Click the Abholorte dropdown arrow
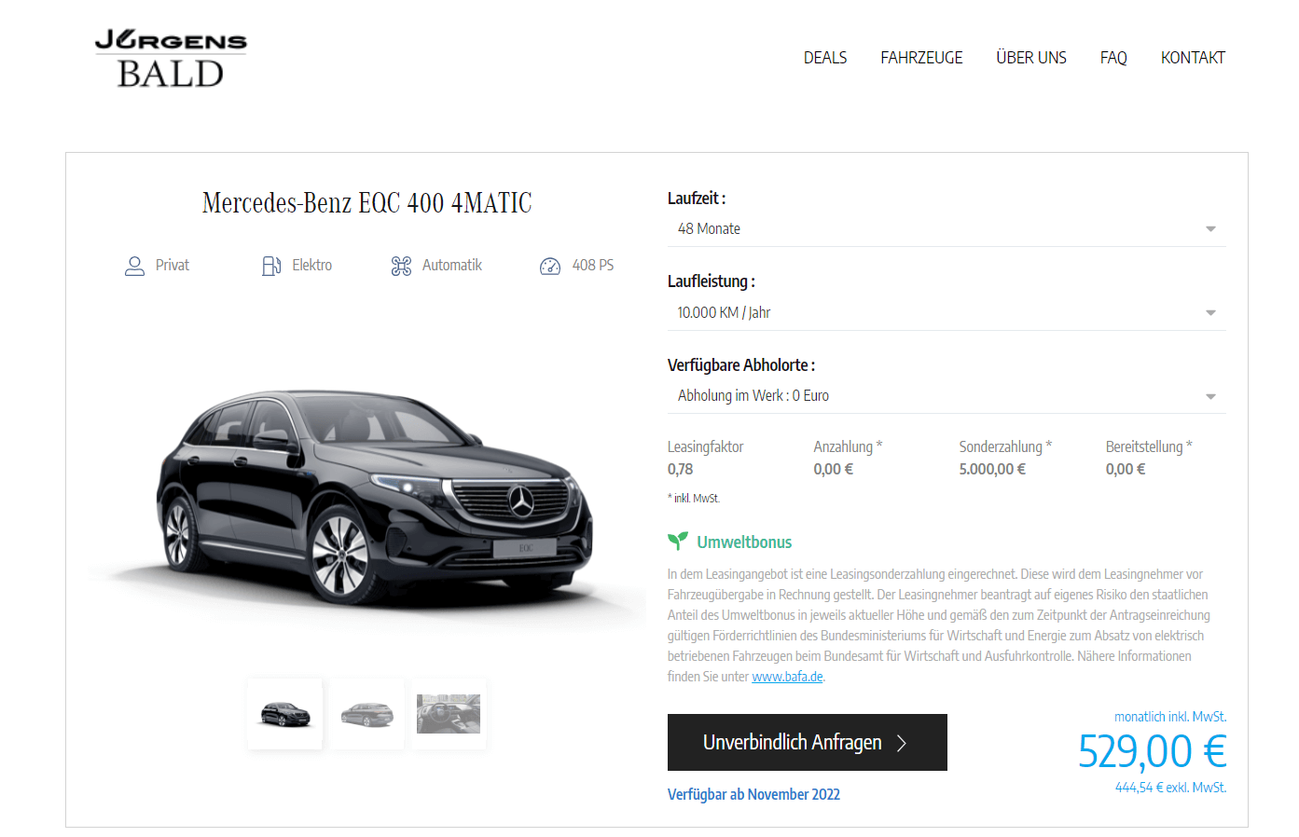 [x=1210, y=396]
